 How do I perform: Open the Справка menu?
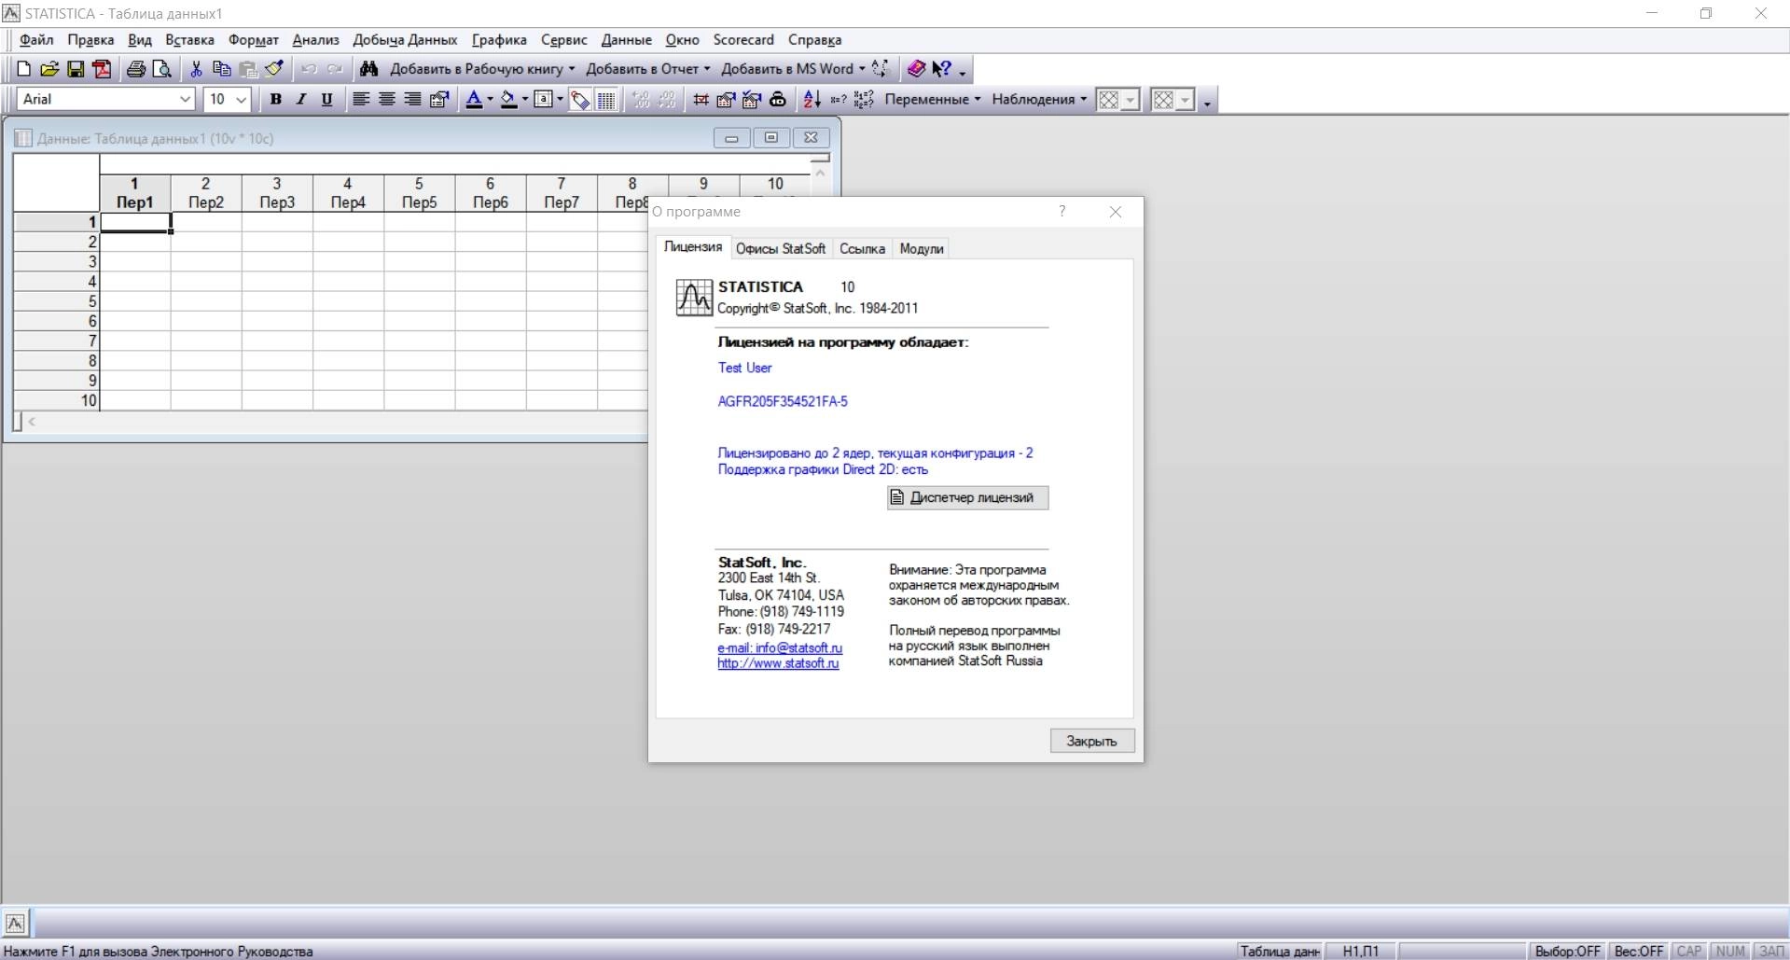(814, 40)
